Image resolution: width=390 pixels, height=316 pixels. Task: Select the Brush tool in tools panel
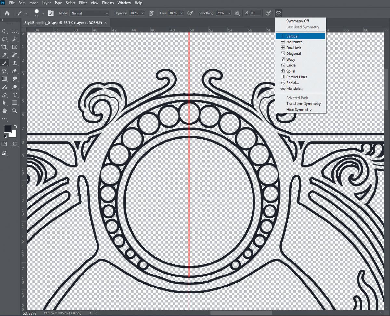[x=5, y=63]
